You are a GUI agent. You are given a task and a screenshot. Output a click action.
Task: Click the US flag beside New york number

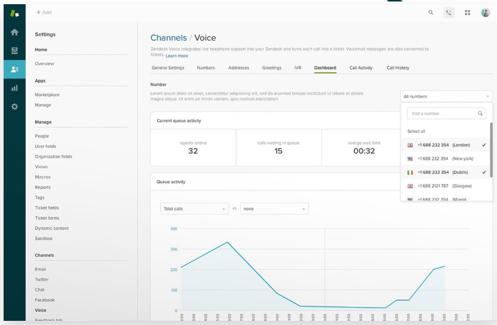[x=410, y=159]
